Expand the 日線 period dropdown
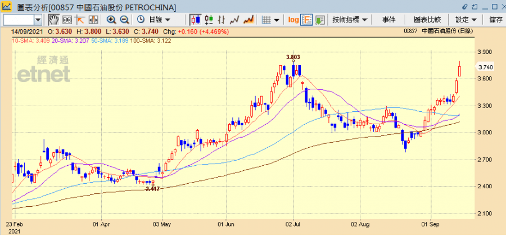 (153, 20)
